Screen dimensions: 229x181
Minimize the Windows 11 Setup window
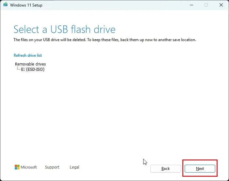tap(190, 5)
